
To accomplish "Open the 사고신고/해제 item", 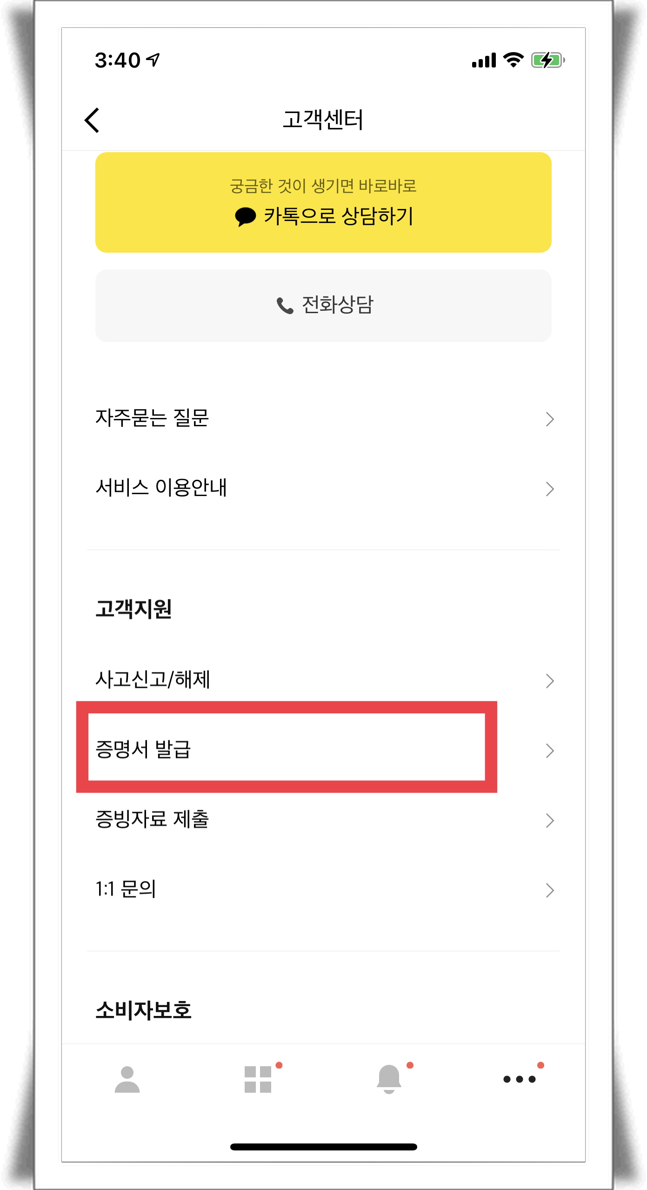I will (x=323, y=680).
